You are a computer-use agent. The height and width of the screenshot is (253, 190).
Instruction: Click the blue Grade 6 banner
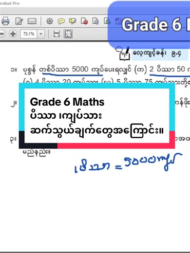(149, 24)
